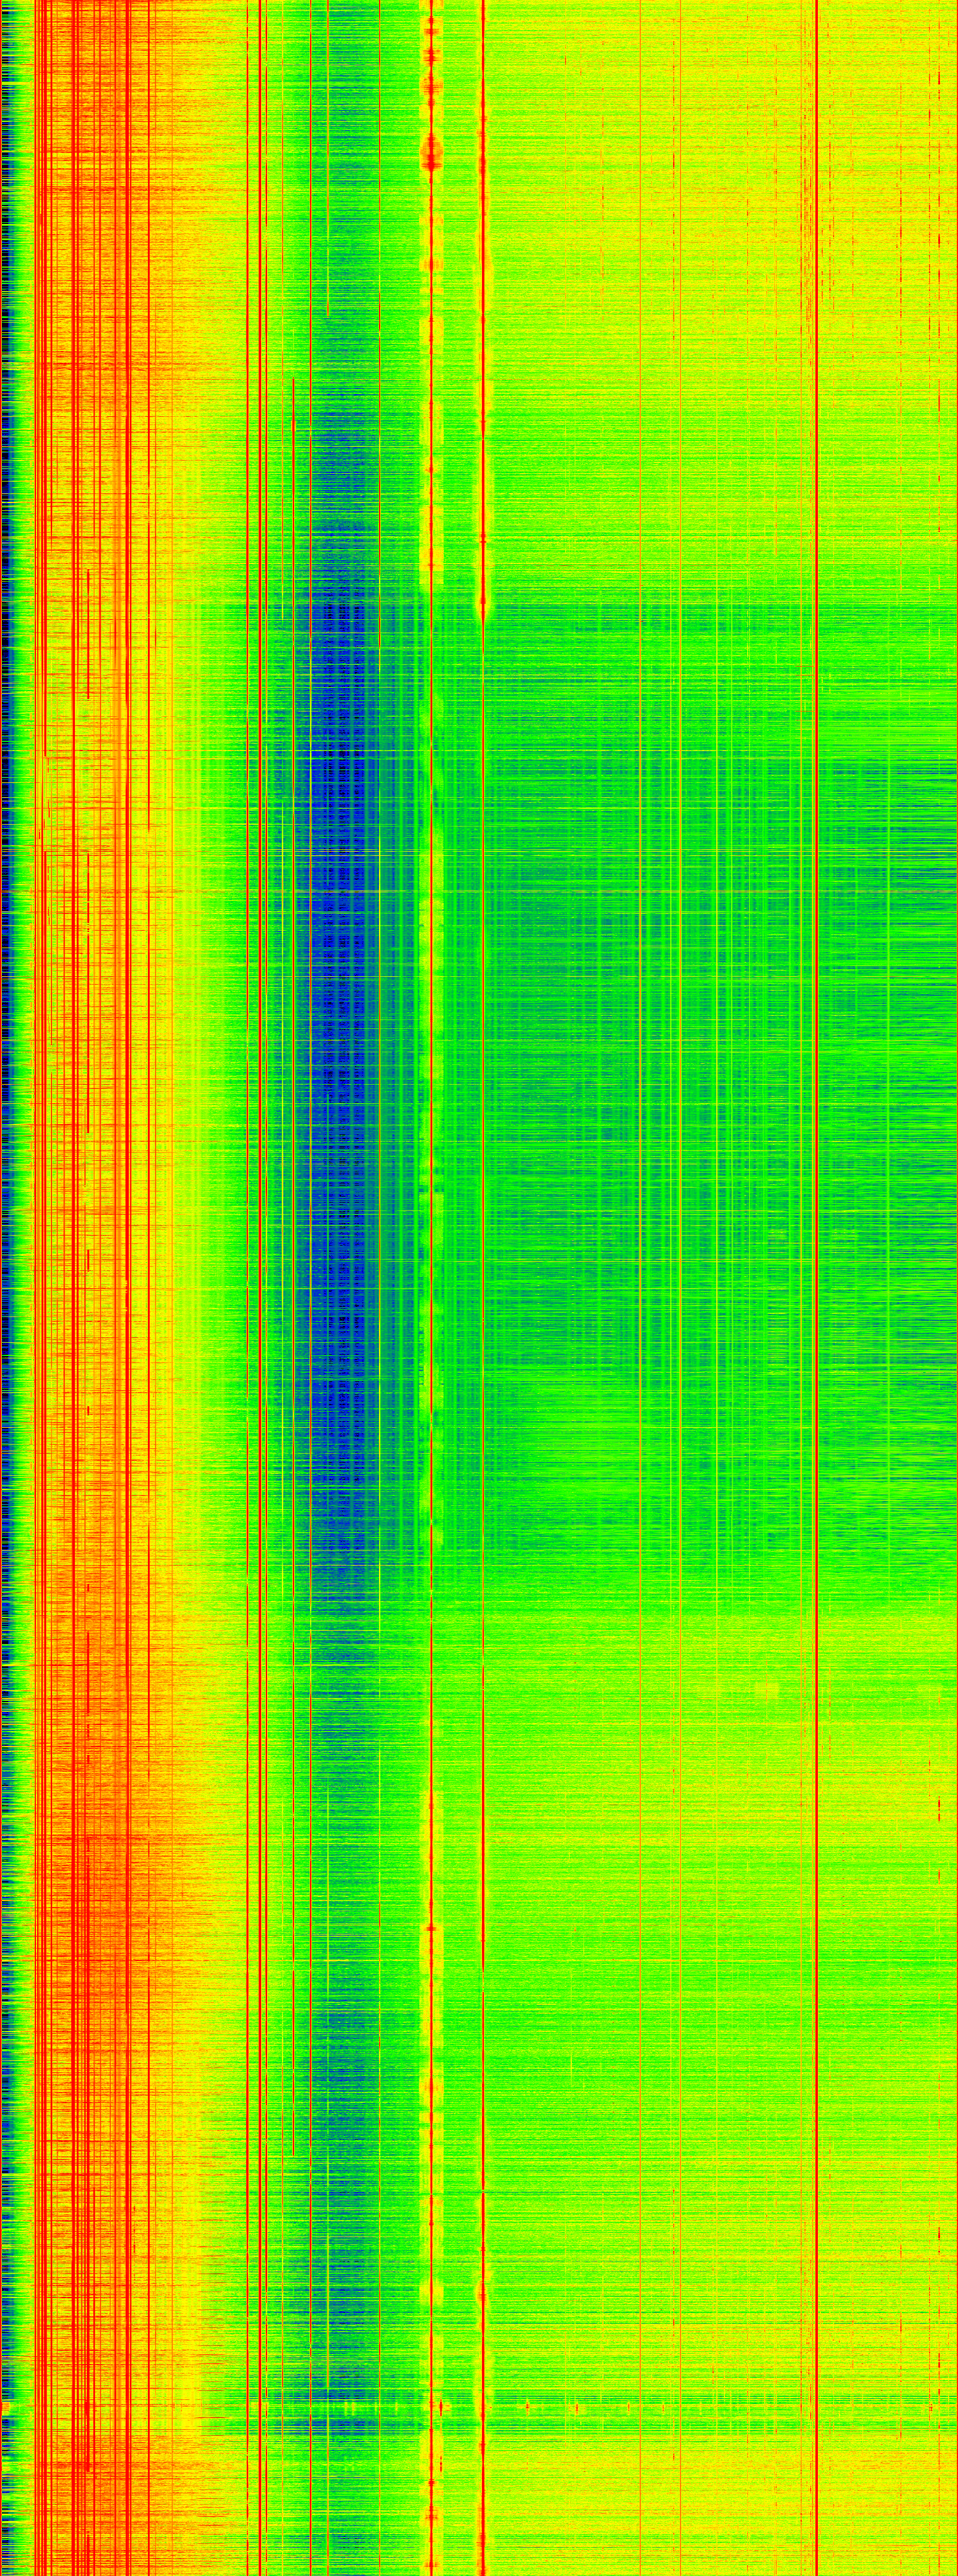Click the short red line segment above the blue band
The width and height of the screenshot is (958, 2576).
[327, 280]
